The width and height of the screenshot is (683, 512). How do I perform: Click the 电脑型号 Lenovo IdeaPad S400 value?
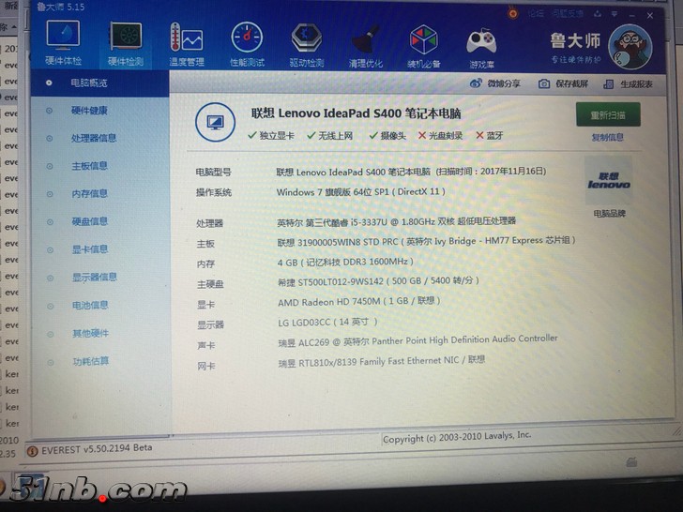pos(411,172)
